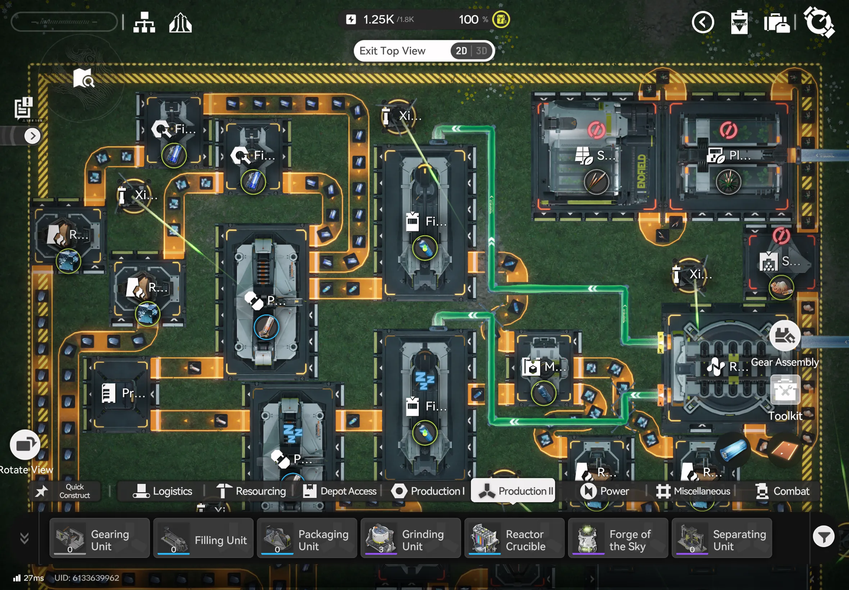Open the Resourcing category tab
The image size is (849, 590).
coord(251,491)
